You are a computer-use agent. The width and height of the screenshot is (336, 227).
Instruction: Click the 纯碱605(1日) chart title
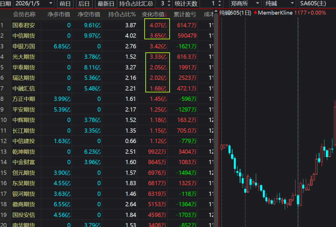[235, 13]
